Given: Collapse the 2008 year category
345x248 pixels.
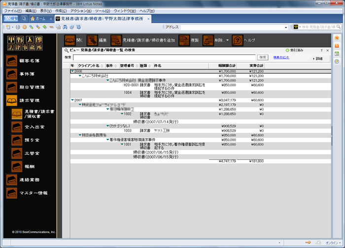Looking at the screenshot, I should [72, 71].
